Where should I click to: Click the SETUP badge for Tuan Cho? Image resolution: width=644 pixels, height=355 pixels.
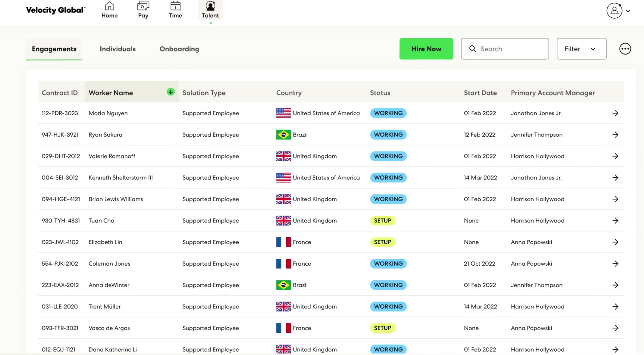tap(383, 221)
